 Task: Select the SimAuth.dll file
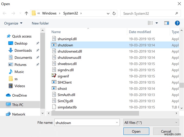[x=66, y=95]
